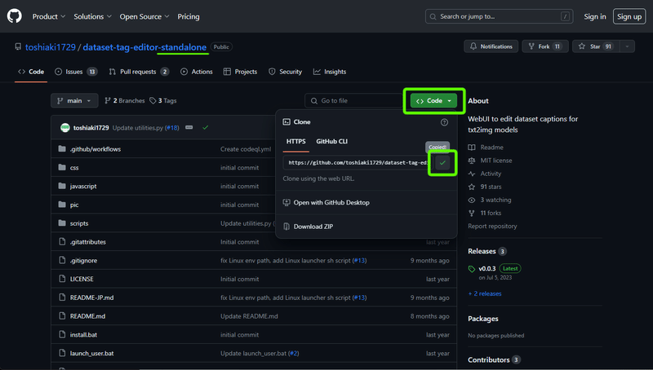The height and width of the screenshot is (370, 653).
Task: Open the .gitattributes file
Action: click(x=88, y=242)
